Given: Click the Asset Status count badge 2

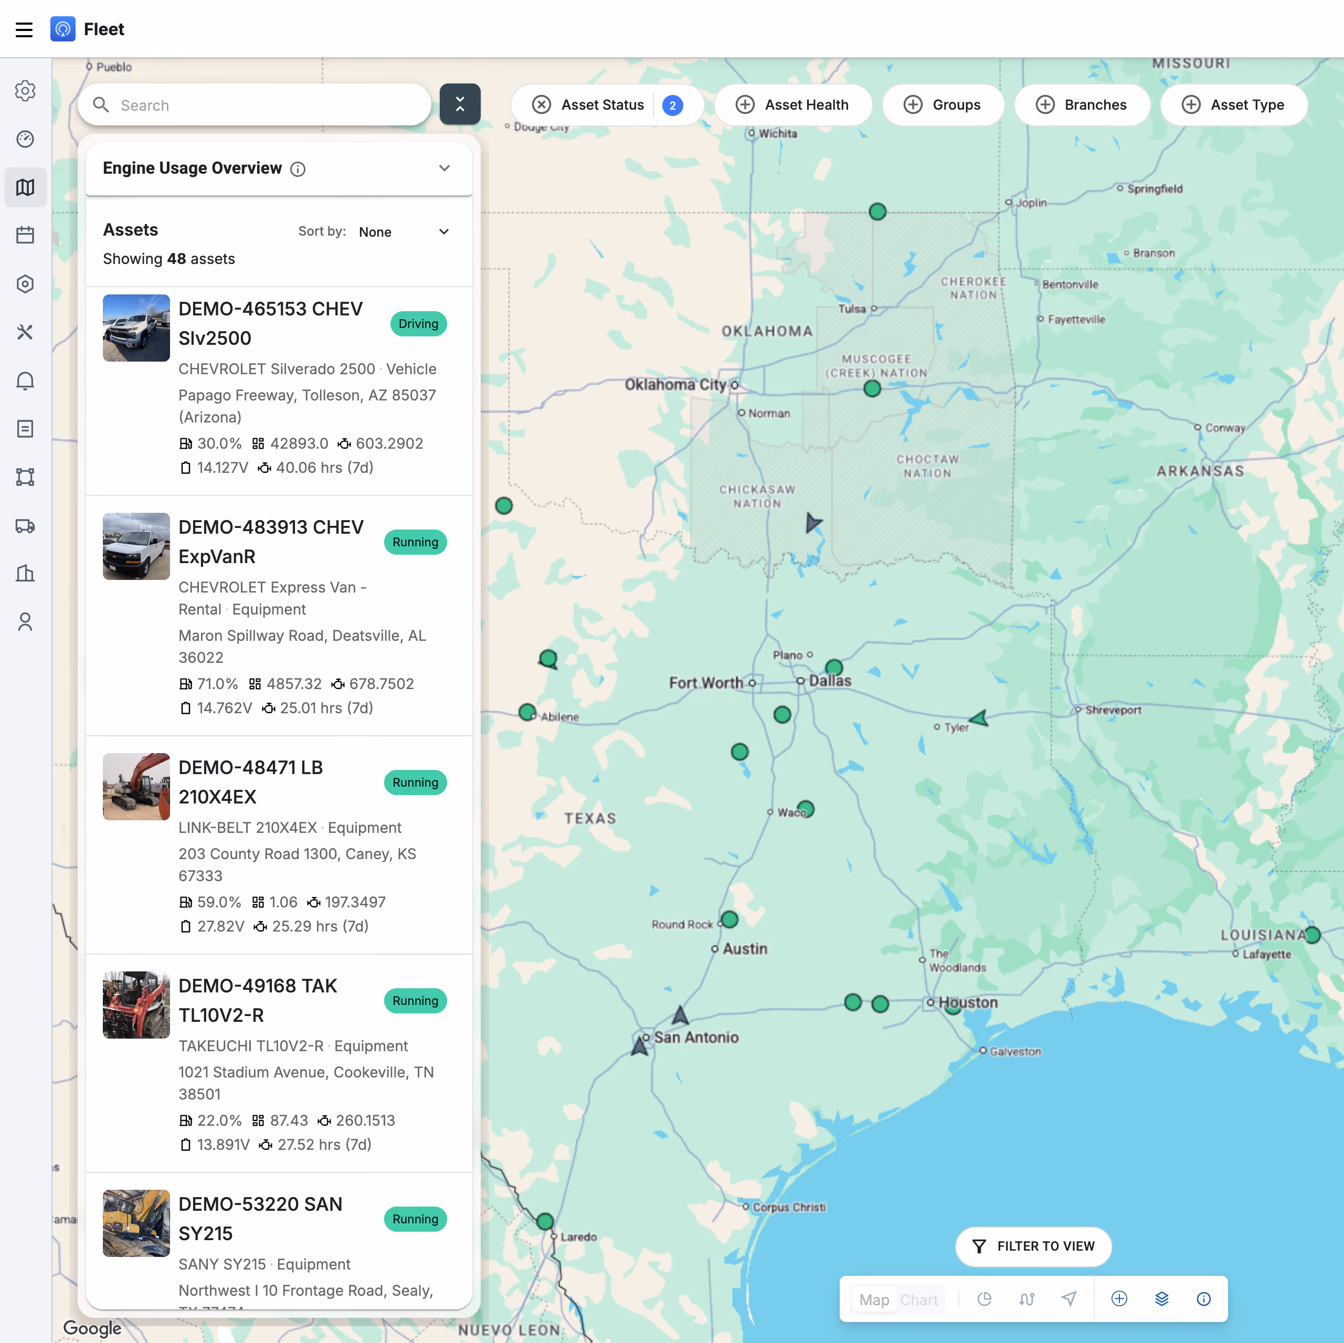Looking at the screenshot, I should tap(672, 106).
